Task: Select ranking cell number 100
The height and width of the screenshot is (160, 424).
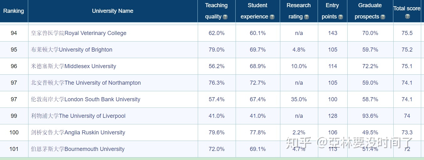Action: coord(14,132)
